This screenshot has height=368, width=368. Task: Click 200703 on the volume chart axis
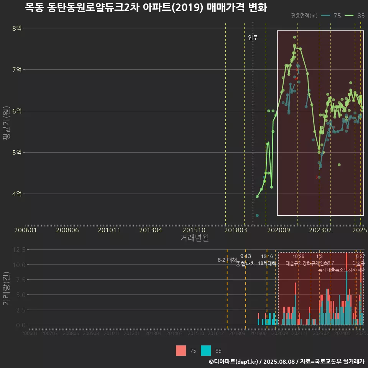tap(49, 333)
